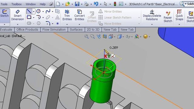Save the document with the floppy icon
The height and width of the screenshot is (109, 194).
pos(77,4)
